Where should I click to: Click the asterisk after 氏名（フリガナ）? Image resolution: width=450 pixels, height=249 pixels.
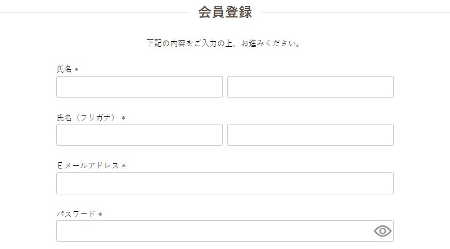(123, 118)
